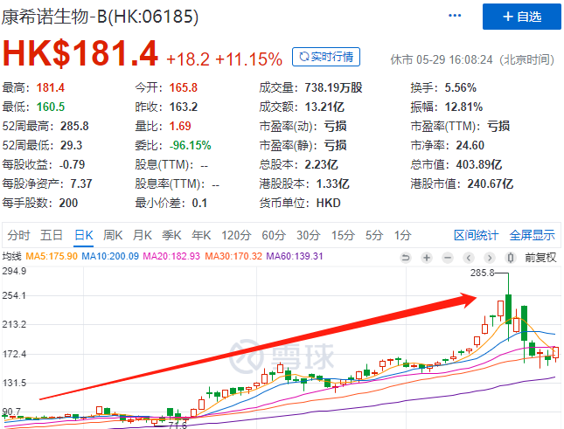Click the 每股净资产 value 7.37

(x=81, y=184)
